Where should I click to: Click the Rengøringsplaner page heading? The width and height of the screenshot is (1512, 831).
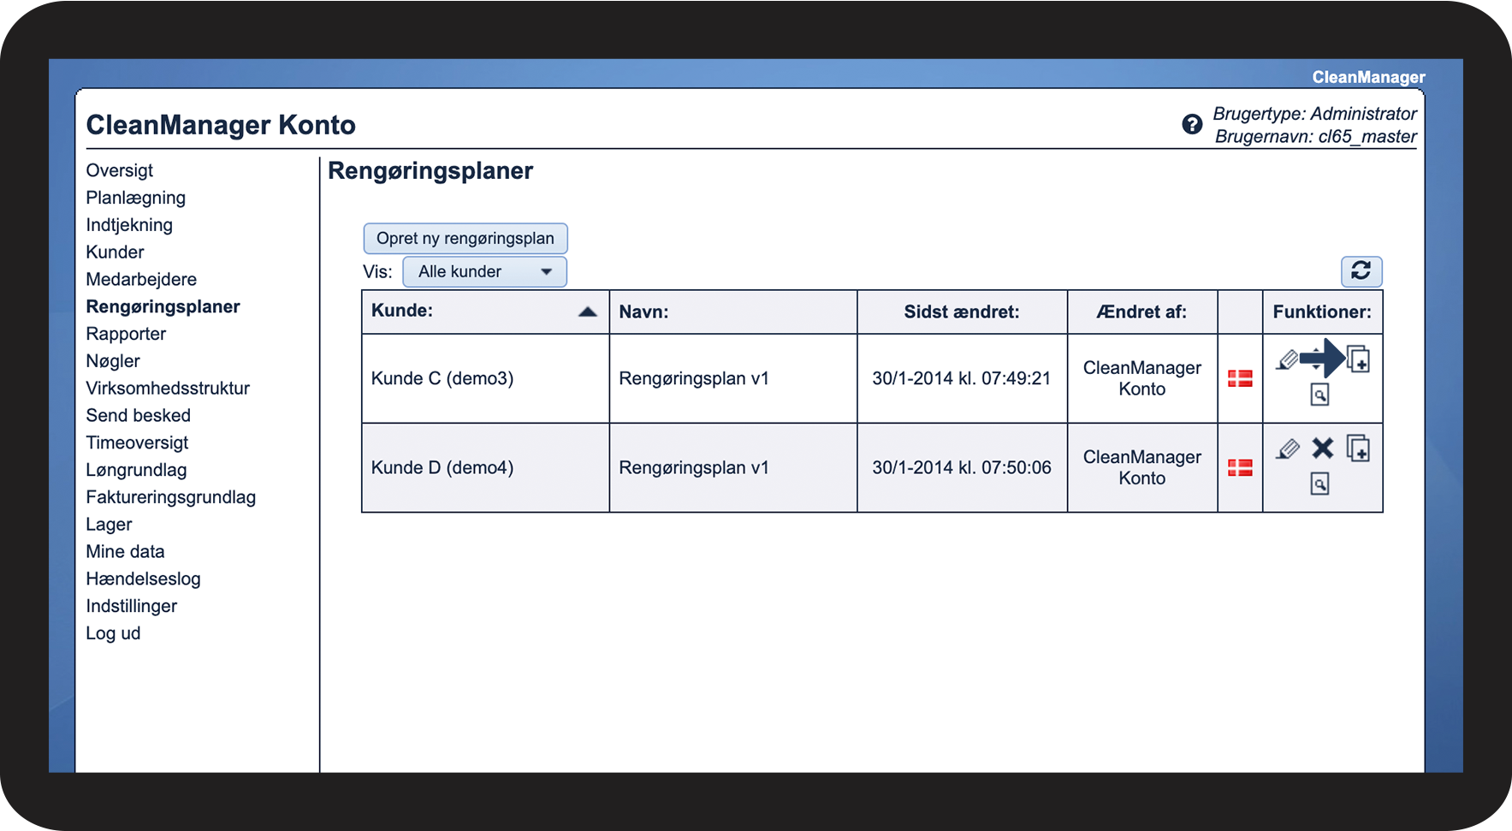(x=430, y=171)
